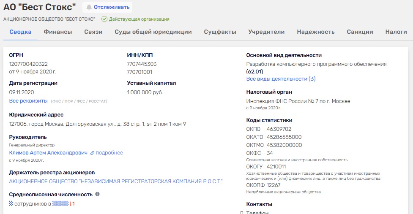Click the Контакты heading
413x214 pixels.
(259, 204)
